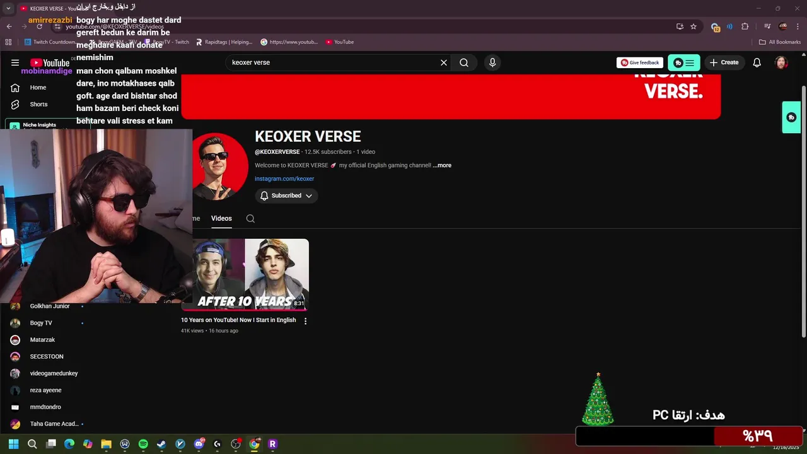Run search with the magnifier button
Screen dimensions: 807x454
464,62
